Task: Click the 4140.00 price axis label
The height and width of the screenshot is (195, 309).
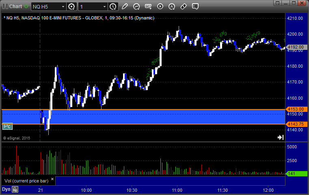Action: [295, 130]
